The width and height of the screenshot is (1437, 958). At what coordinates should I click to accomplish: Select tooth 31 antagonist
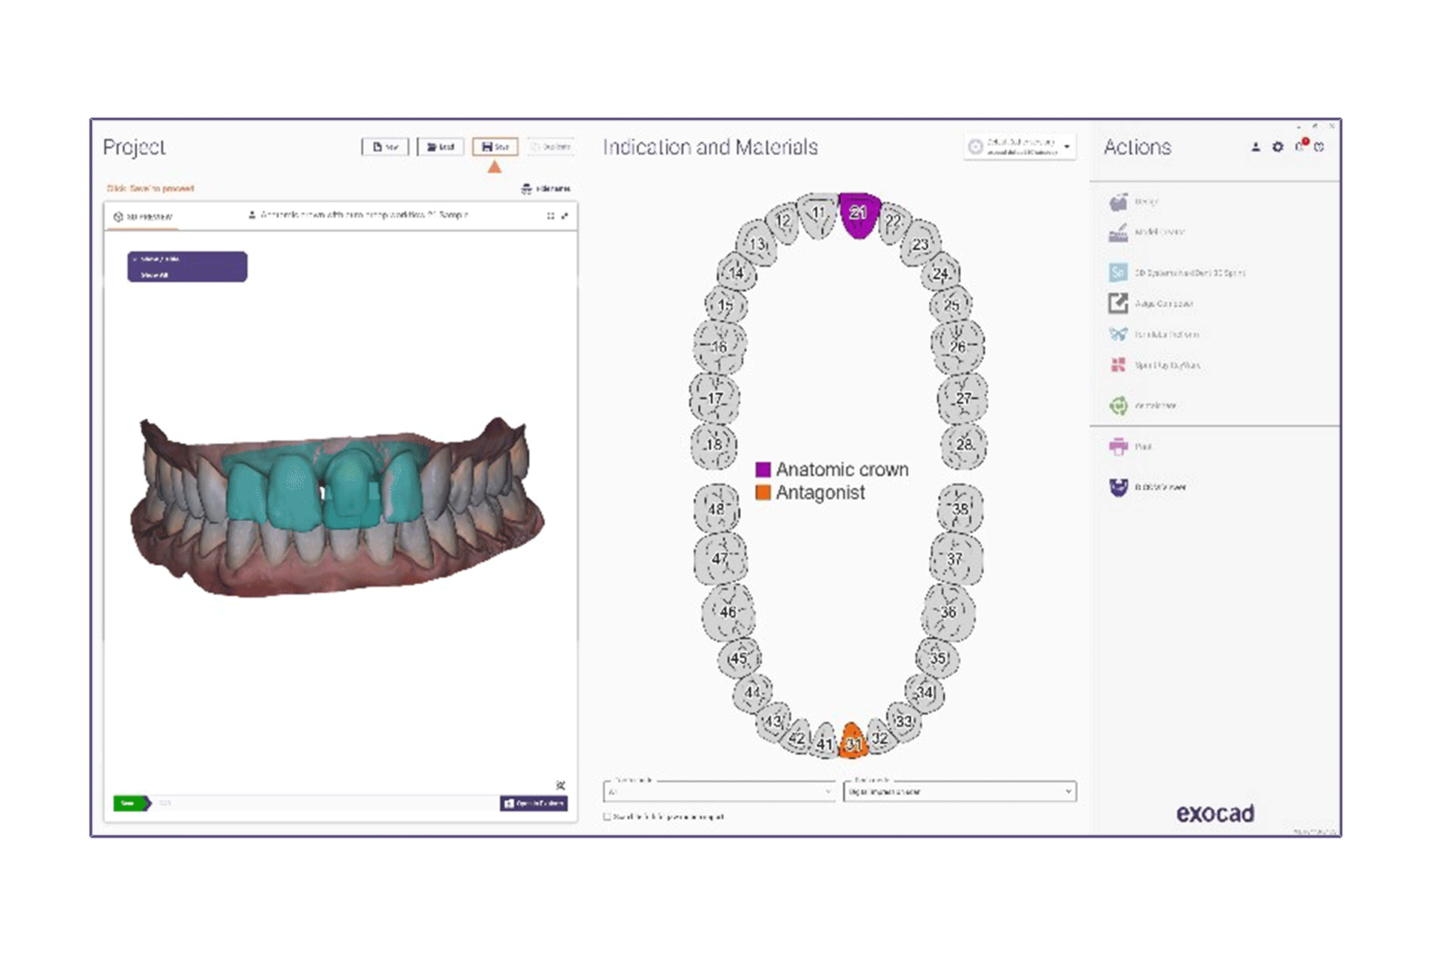[x=852, y=742]
